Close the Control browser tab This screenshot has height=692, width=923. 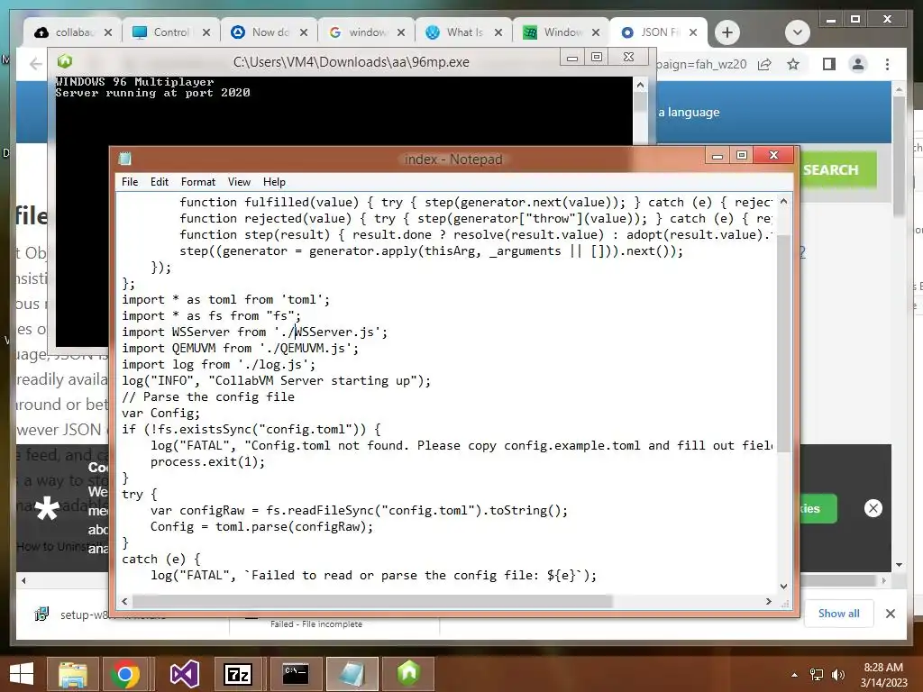pyautogui.click(x=206, y=32)
